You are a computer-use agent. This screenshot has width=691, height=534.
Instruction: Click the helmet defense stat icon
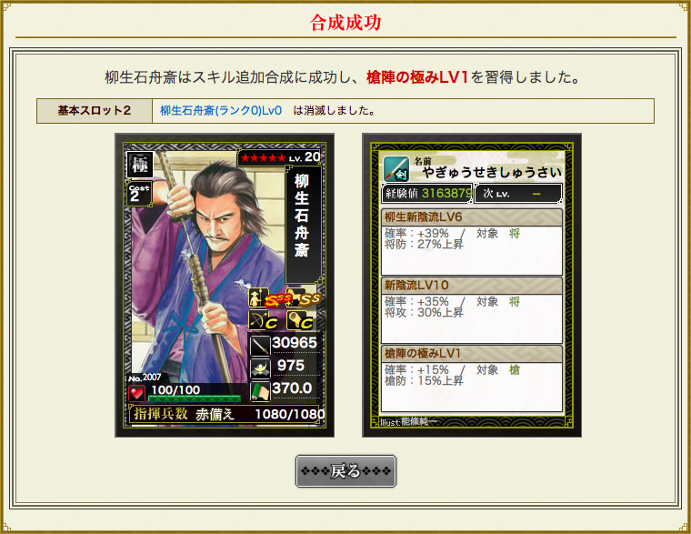260,368
